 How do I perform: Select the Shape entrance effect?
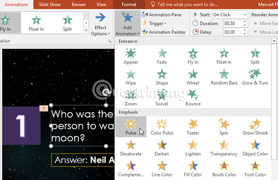(x=162, y=77)
